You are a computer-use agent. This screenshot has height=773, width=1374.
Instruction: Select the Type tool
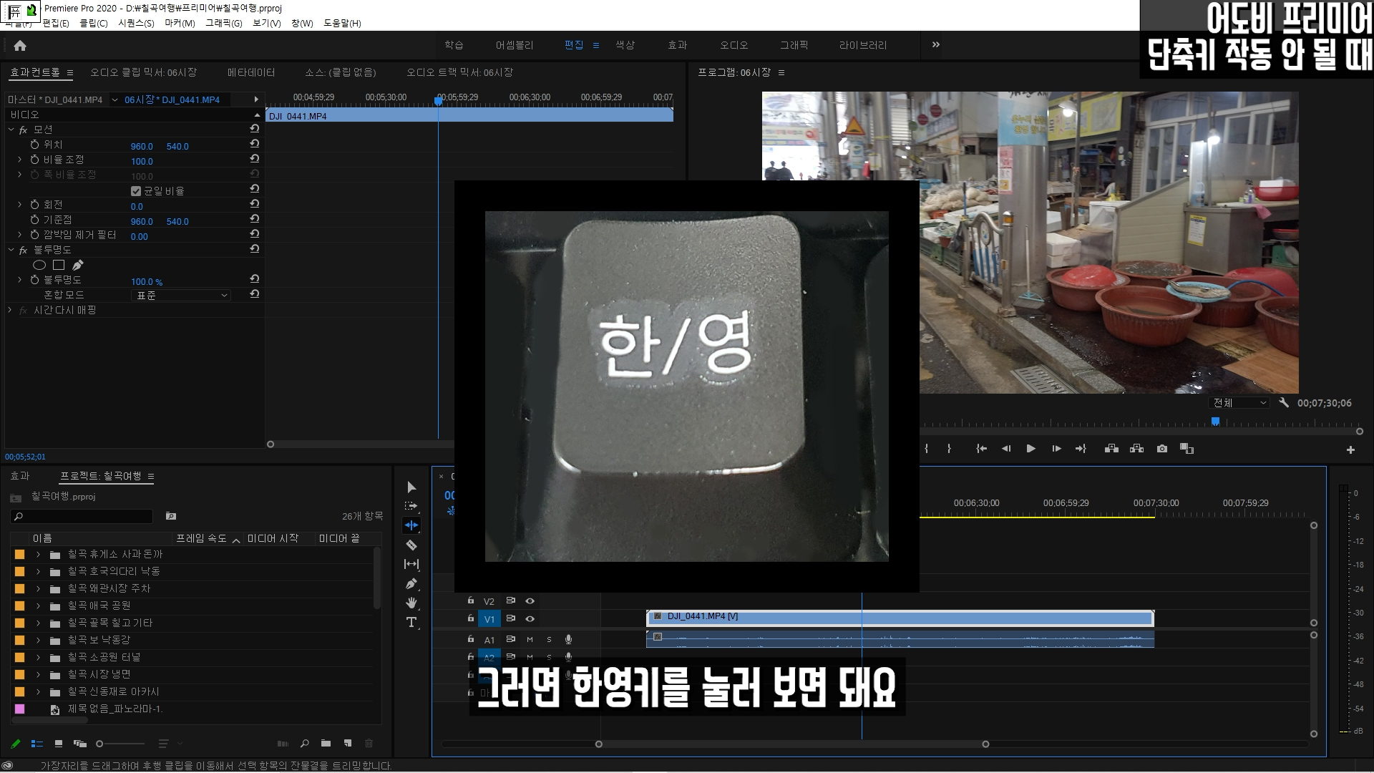[411, 622]
